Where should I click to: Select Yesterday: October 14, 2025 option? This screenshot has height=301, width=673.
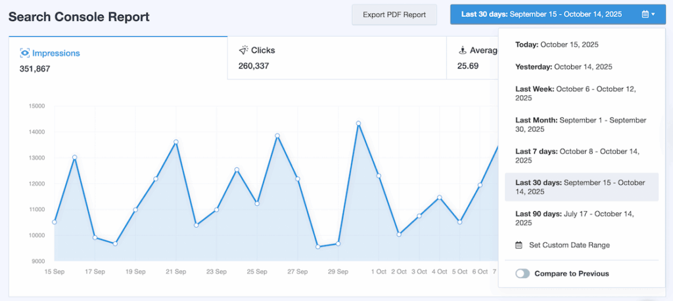[x=563, y=67]
